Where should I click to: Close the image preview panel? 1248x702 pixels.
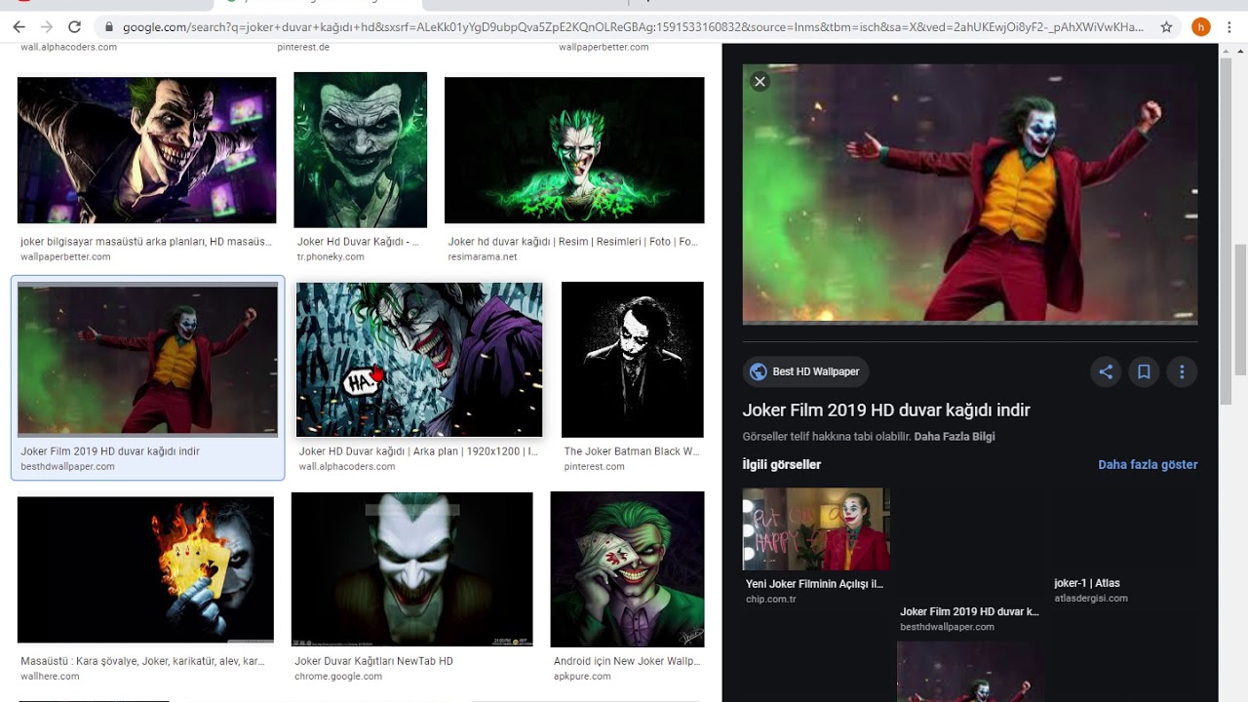point(760,82)
